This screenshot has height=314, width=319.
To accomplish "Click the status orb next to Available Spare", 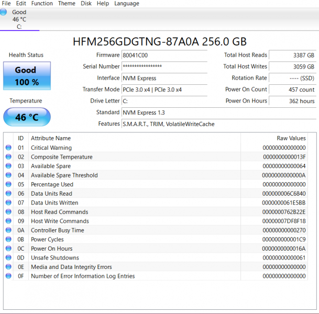I will (8, 166).
